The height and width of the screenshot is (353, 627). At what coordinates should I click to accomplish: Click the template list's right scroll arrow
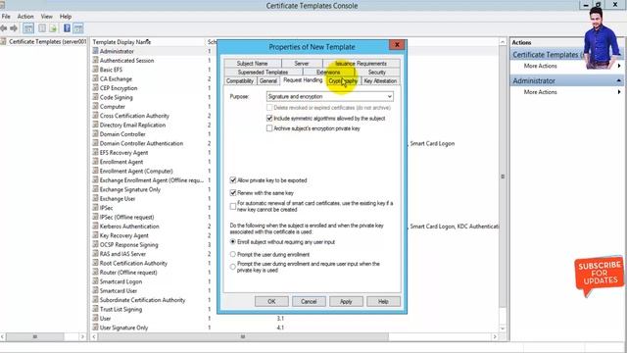click(495, 337)
